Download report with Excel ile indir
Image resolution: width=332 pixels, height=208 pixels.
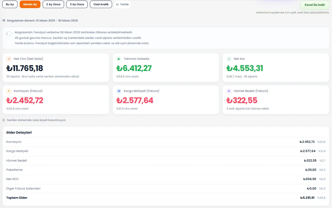pyautogui.click(x=315, y=5)
